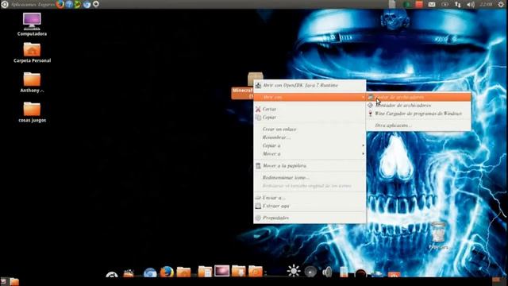The height and width of the screenshot is (286, 508).
Task: Open the Lugares menu in top panel
Action: click(46, 5)
